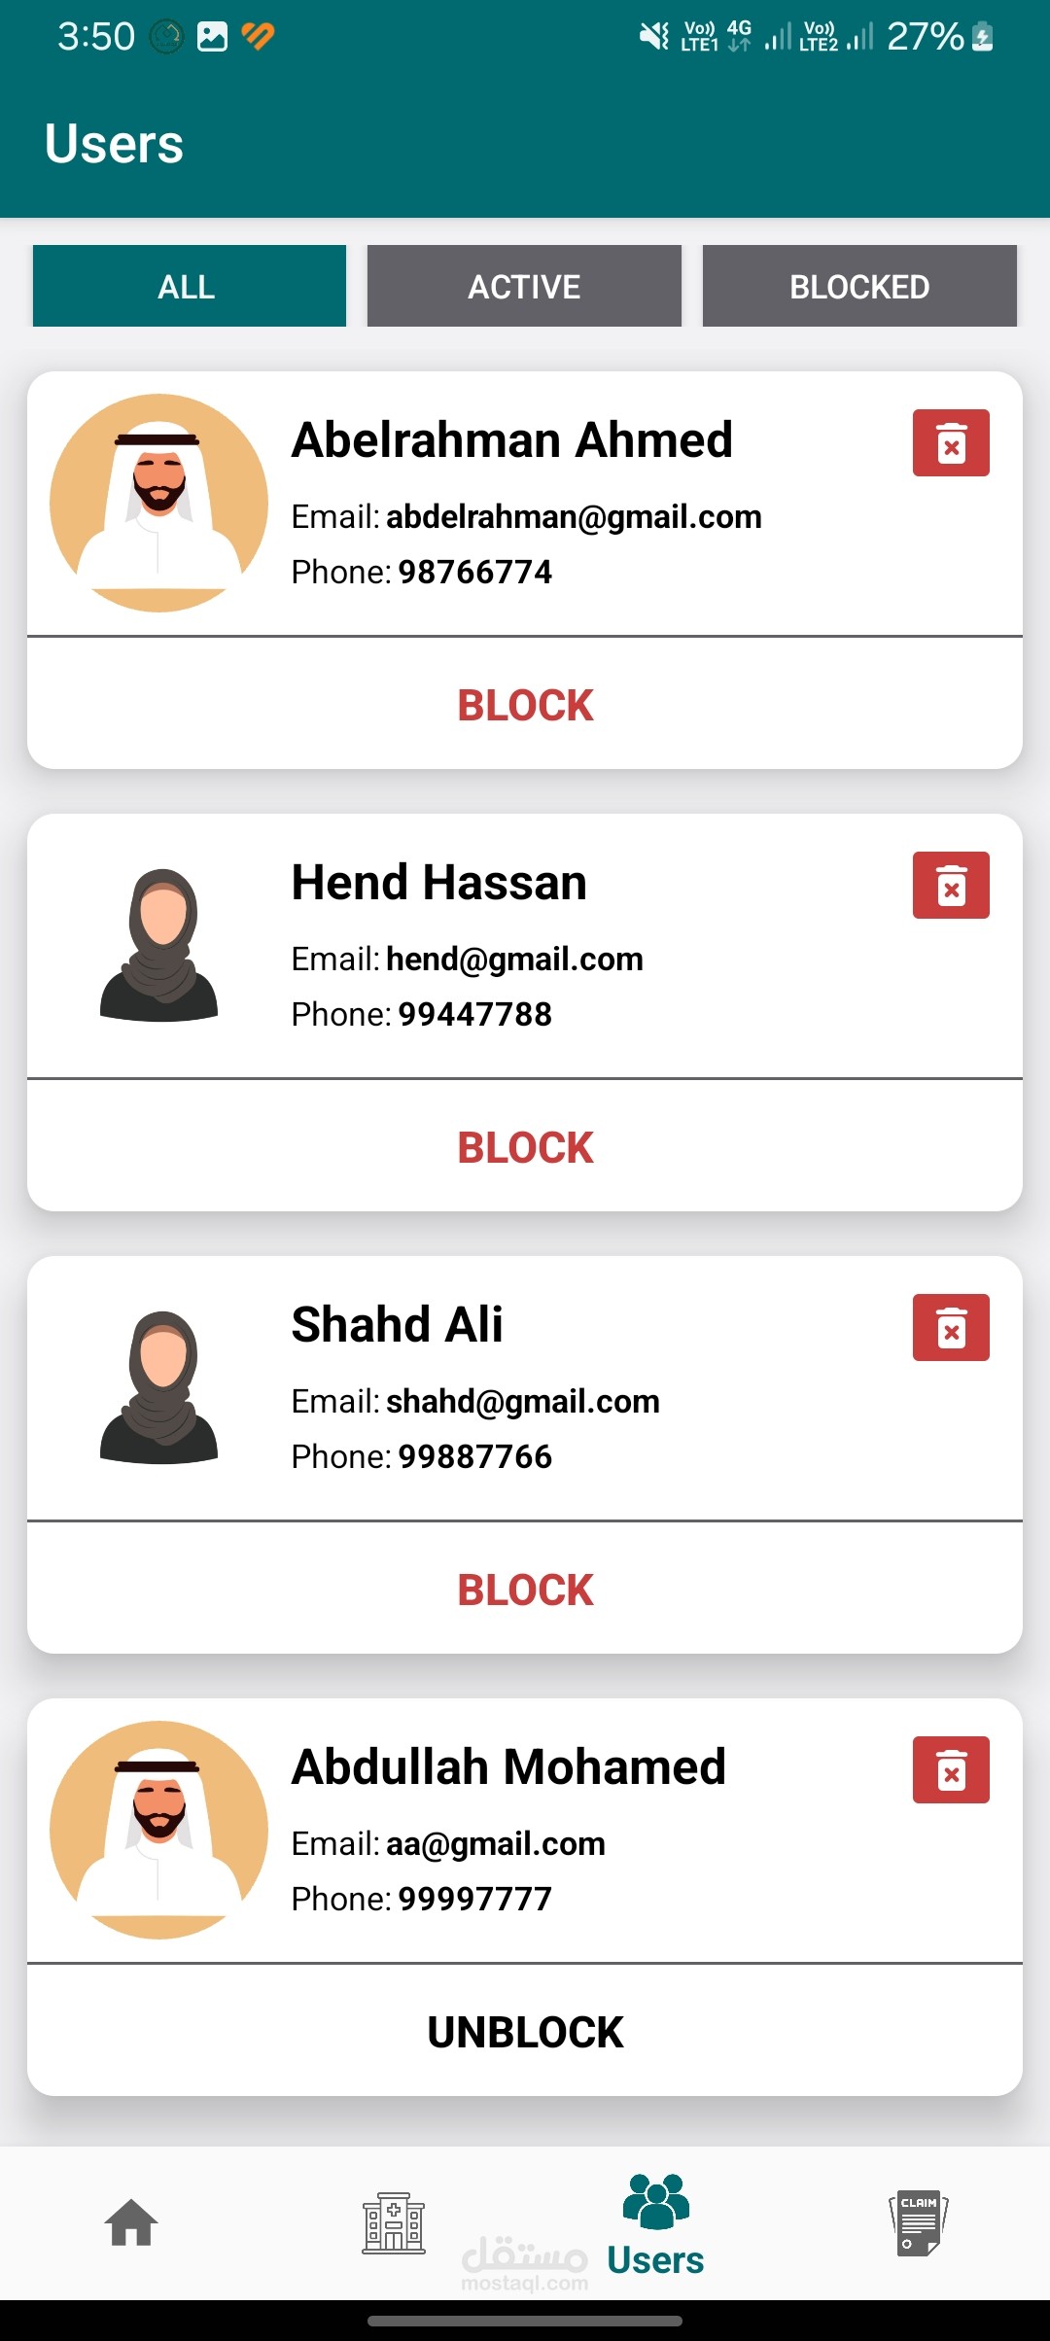Tap the battery indicator in status bar
The image size is (1050, 2341).
(983, 37)
